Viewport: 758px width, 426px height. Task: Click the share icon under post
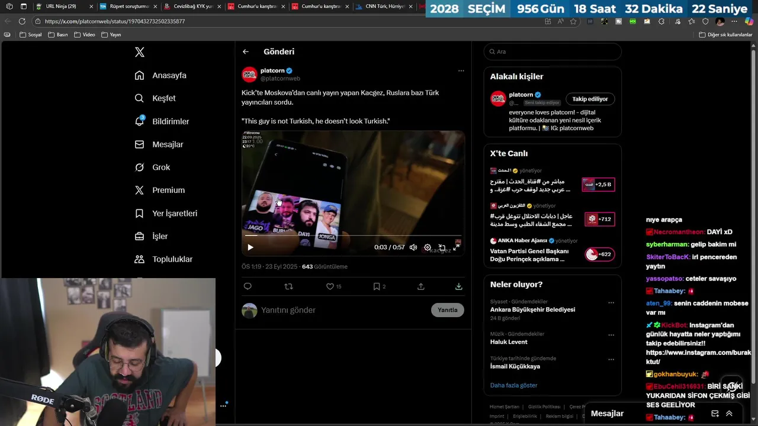click(421, 286)
